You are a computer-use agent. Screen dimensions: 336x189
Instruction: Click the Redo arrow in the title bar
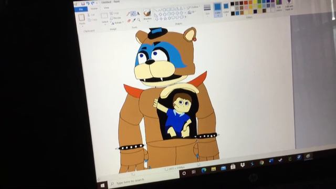pyautogui.click(x=92, y=4)
